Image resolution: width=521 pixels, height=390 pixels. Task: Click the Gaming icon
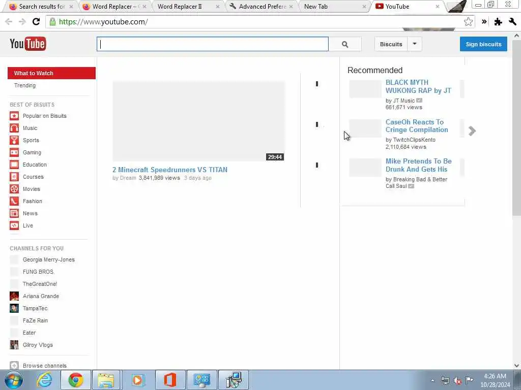[x=14, y=152]
